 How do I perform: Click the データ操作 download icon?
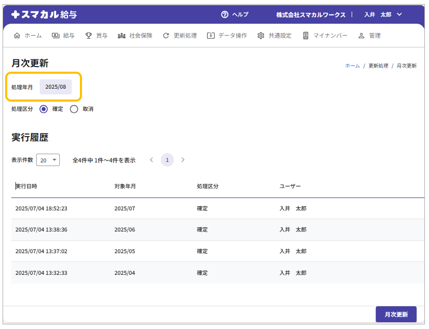click(x=210, y=36)
